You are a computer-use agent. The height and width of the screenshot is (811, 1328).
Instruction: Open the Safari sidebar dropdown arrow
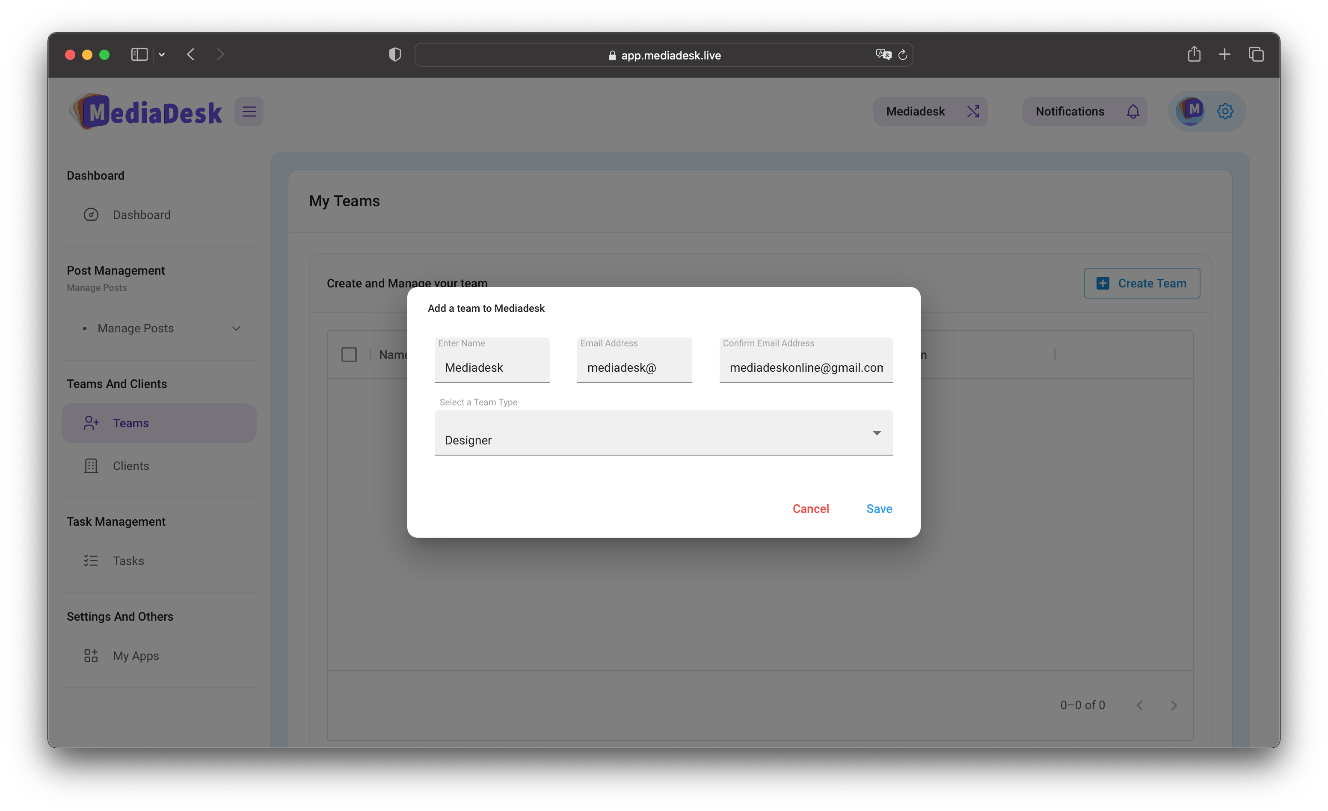click(x=162, y=54)
